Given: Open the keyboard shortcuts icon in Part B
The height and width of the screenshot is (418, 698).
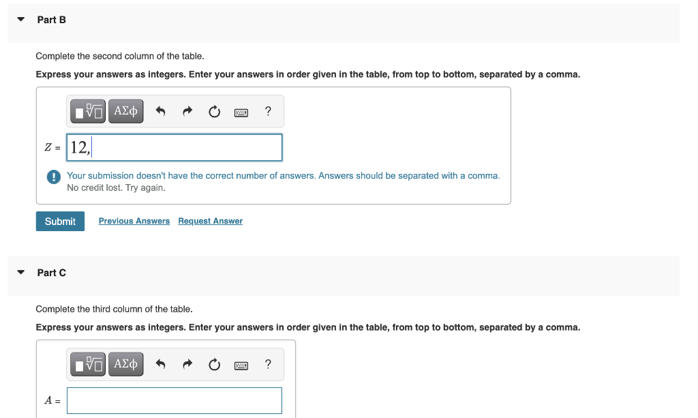Looking at the screenshot, I should (x=241, y=111).
